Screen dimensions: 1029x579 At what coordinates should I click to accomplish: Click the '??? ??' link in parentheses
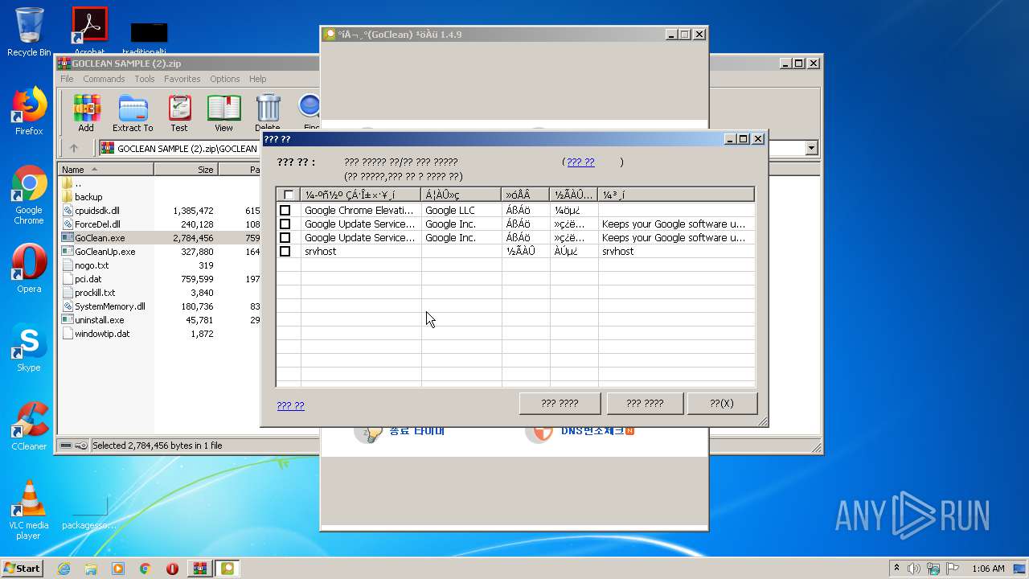click(580, 162)
